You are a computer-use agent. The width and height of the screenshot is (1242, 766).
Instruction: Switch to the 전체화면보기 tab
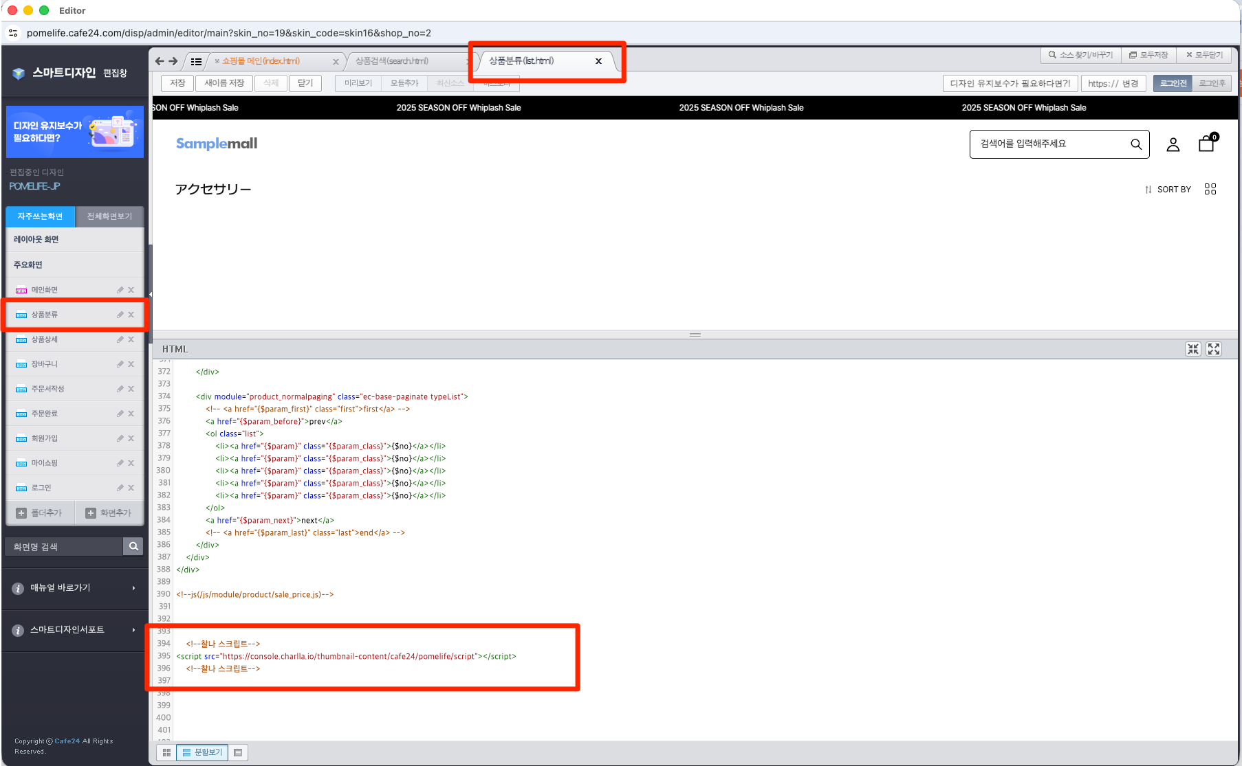coord(109,216)
